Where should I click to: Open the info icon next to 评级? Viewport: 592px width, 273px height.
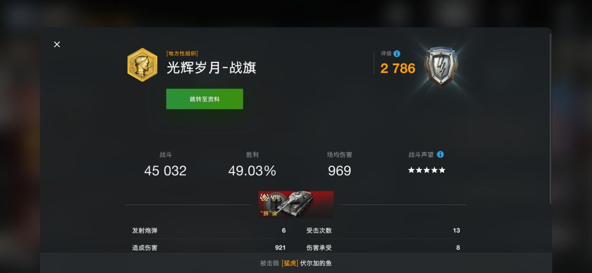click(397, 54)
